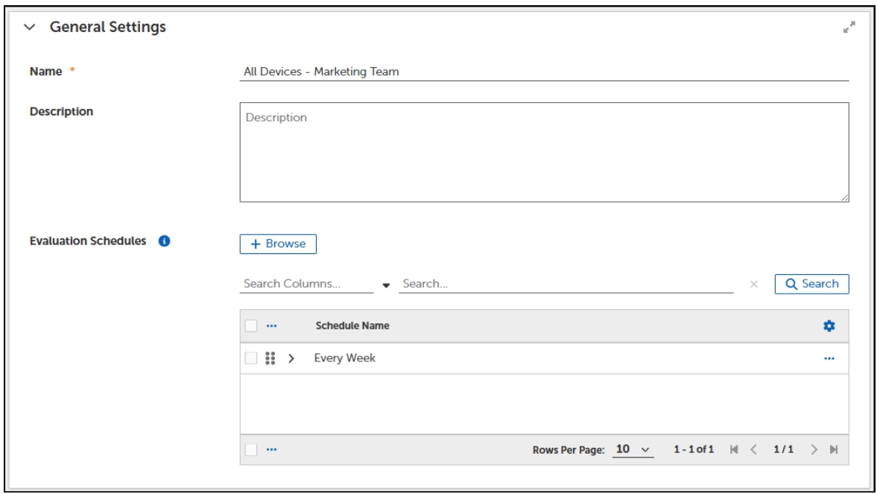Clear the search field with the X icon
This screenshot has height=494, width=877.
[x=753, y=284]
